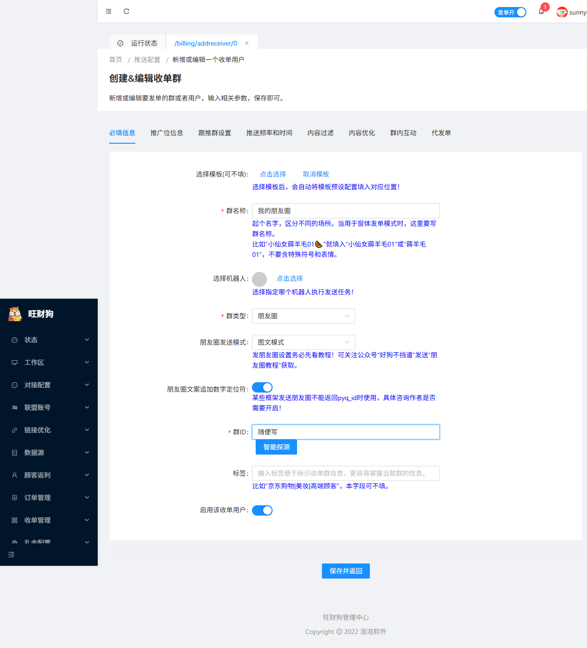Open the notification bell

pos(541,11)
